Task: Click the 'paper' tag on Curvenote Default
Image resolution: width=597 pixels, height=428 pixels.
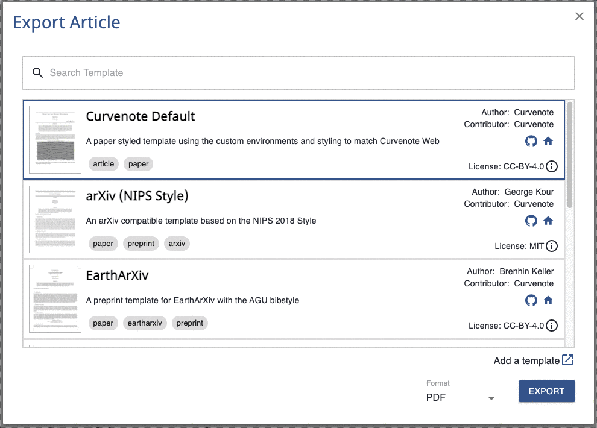Action: coord(138,164)
